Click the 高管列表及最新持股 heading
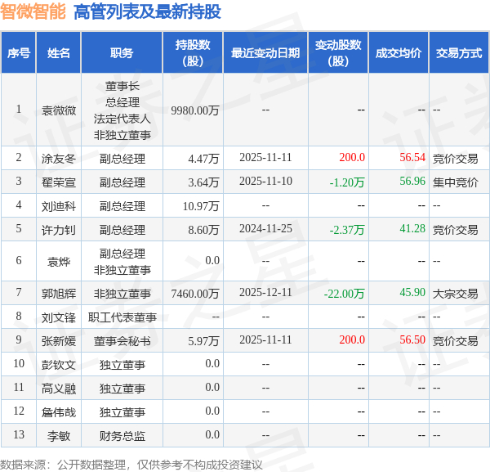 [147, 11]
